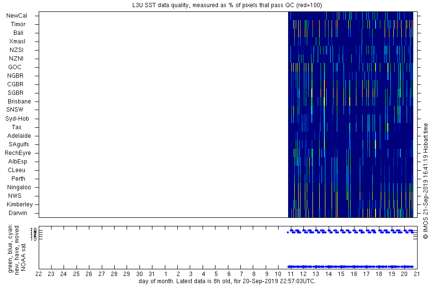The width and height of the screenshot is (430, 286).
Task: Click the Bali row label
Action: 18,32
